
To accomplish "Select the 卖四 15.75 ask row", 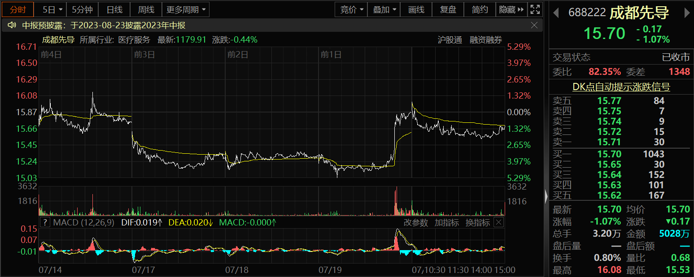I will pyautogui.click(x=621, y=111).
